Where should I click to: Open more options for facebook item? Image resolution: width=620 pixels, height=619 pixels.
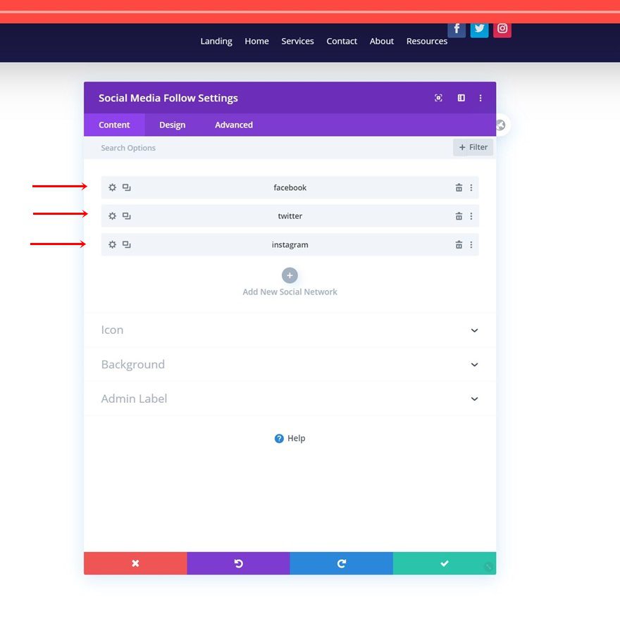tap(471, 188)
